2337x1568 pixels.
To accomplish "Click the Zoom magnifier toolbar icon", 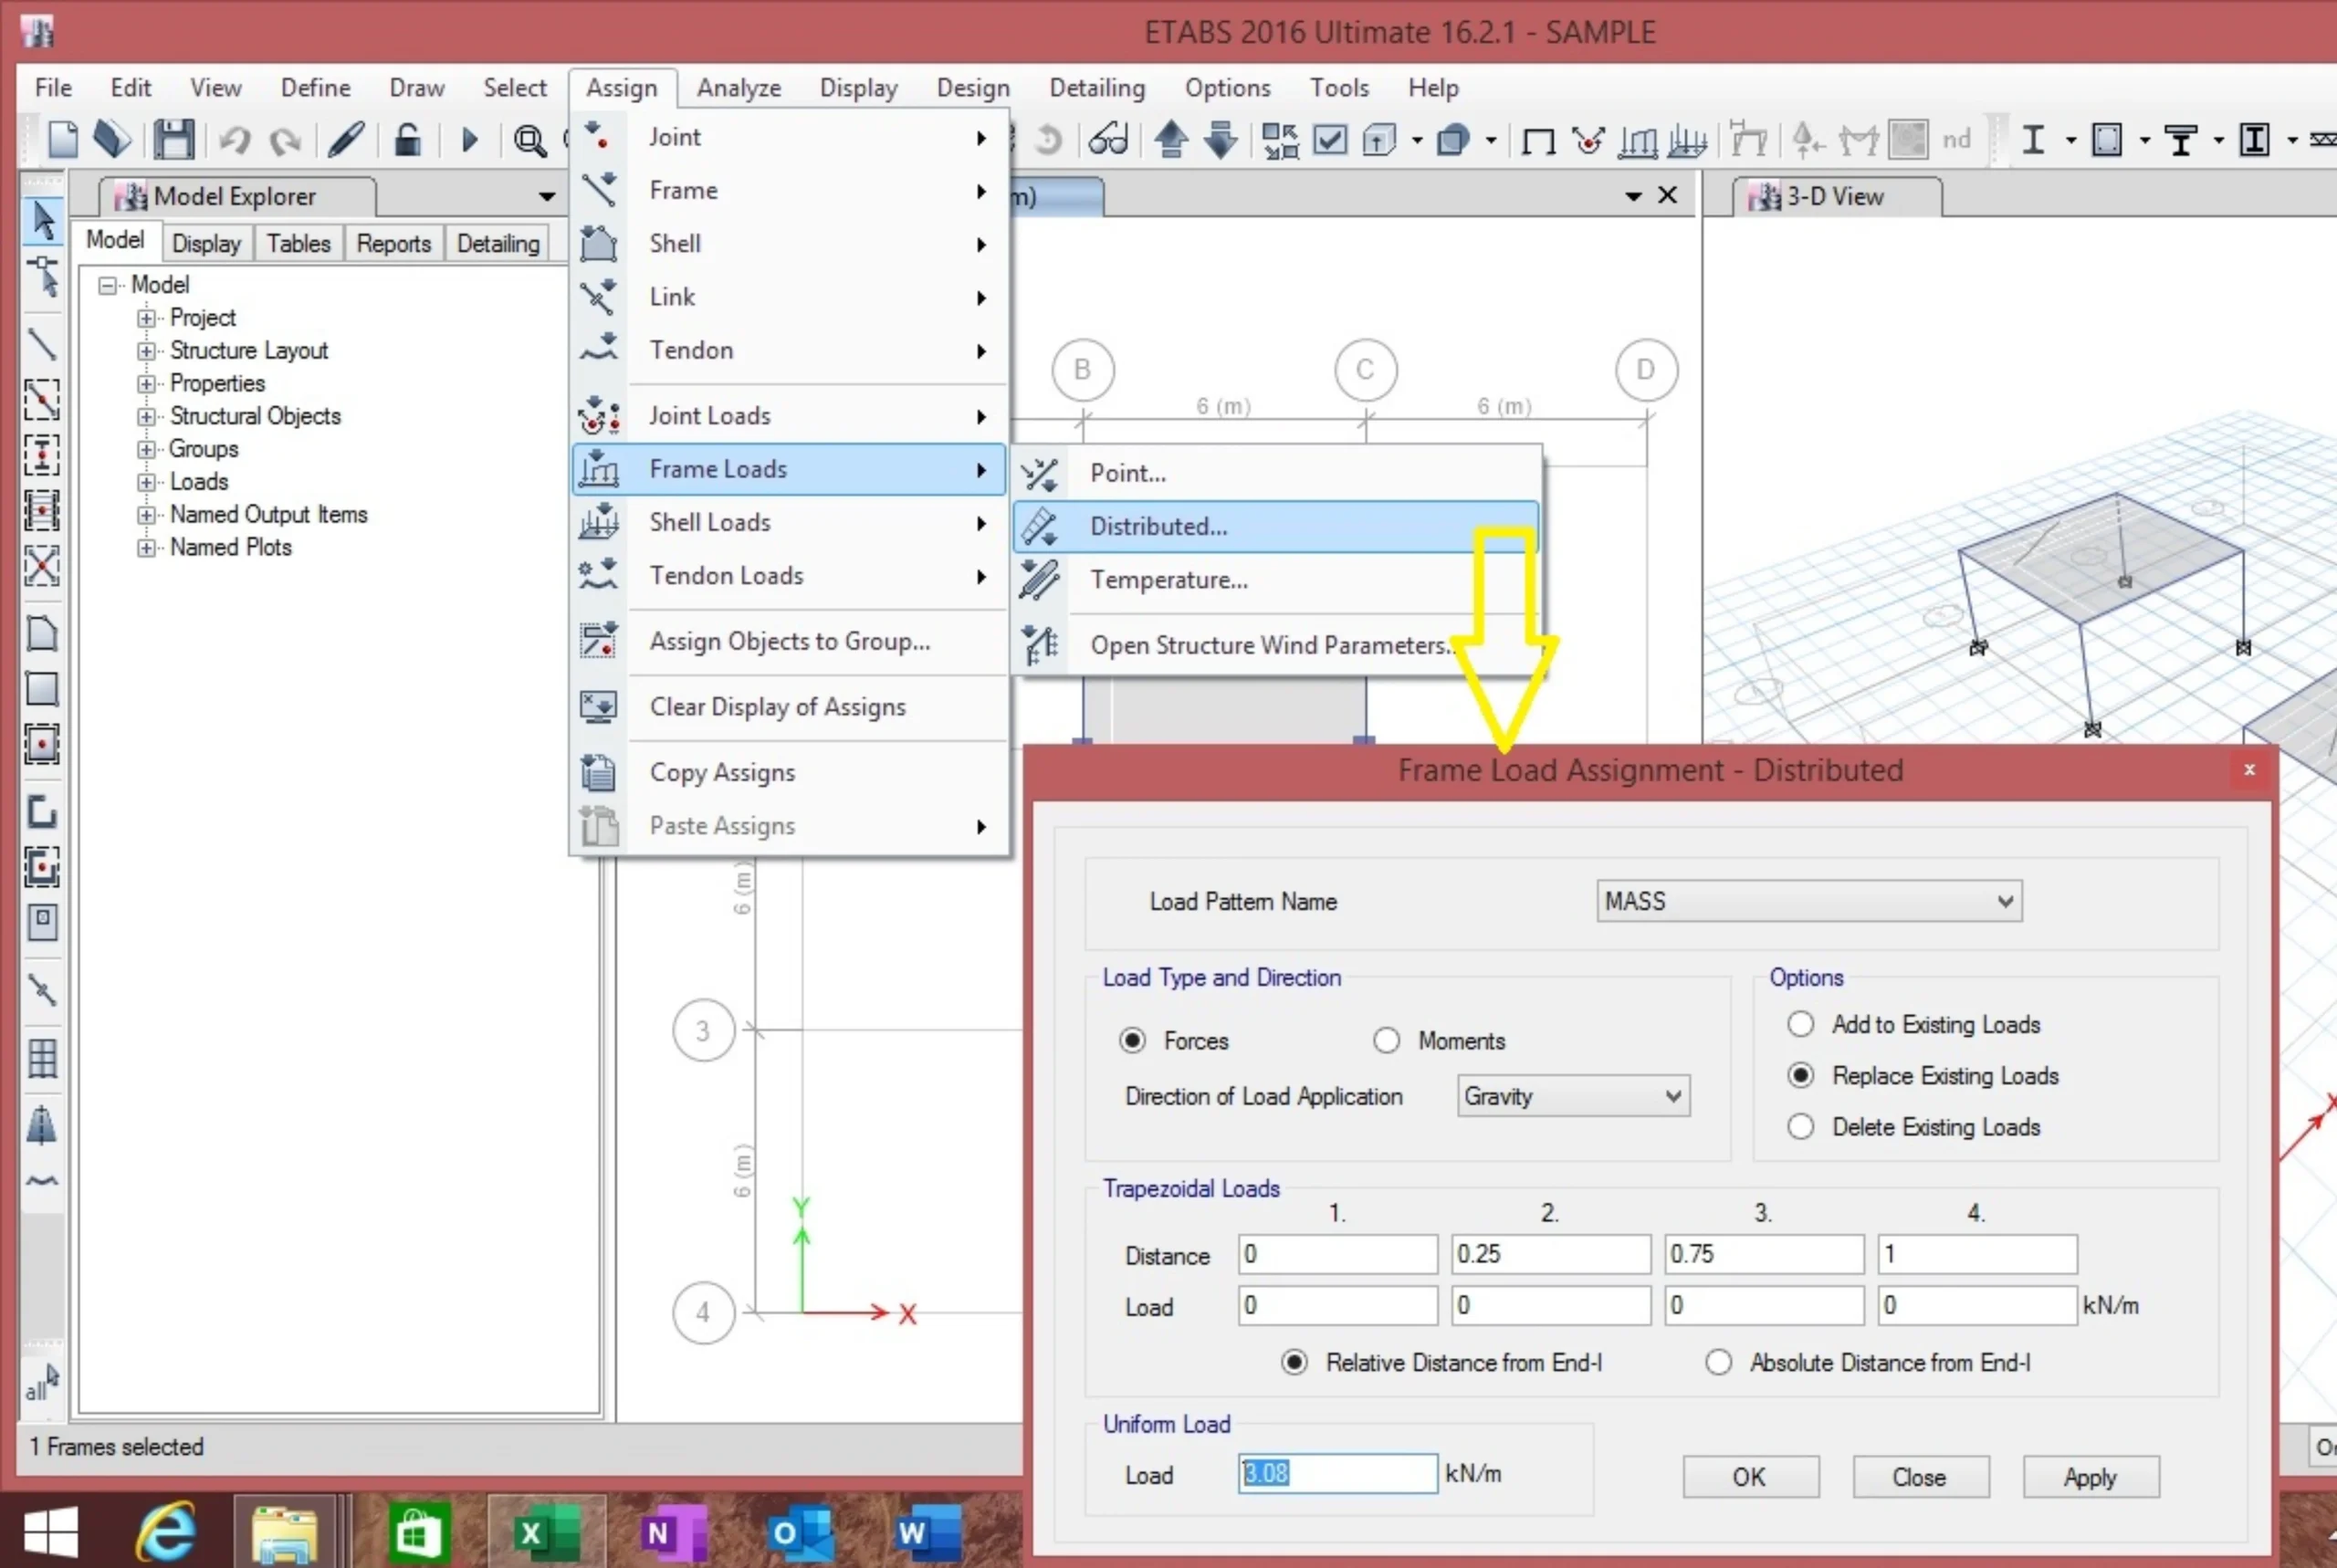I will (529, 140).
